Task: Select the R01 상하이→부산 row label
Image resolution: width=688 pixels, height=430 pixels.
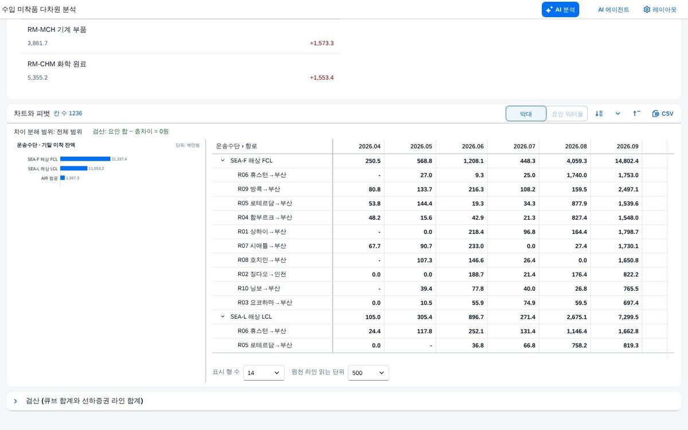Action: (261, 232)
